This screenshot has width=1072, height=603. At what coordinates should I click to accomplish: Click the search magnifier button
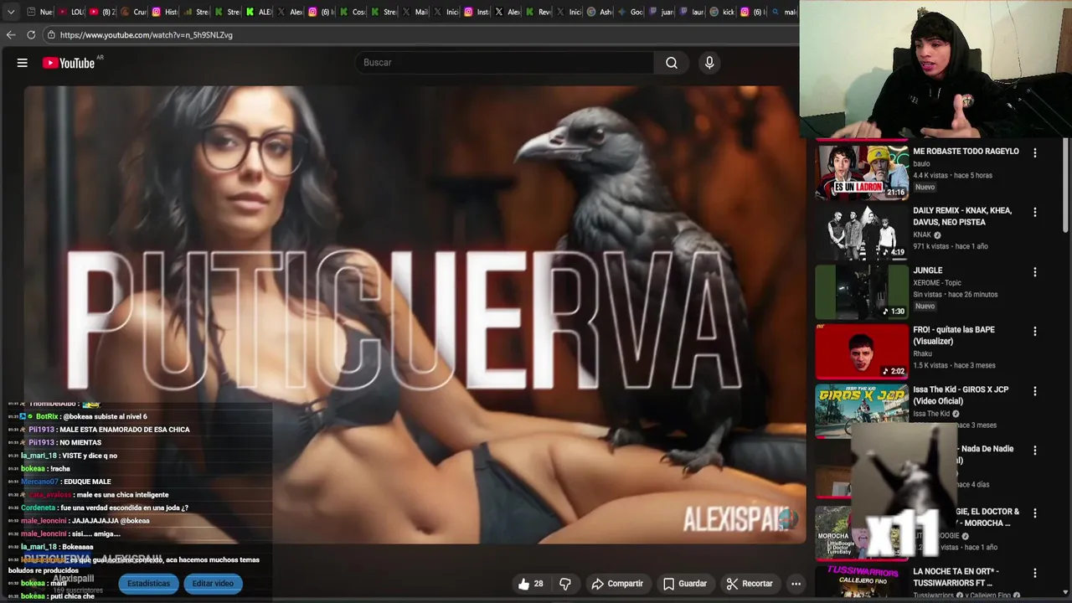coord(672,63)
